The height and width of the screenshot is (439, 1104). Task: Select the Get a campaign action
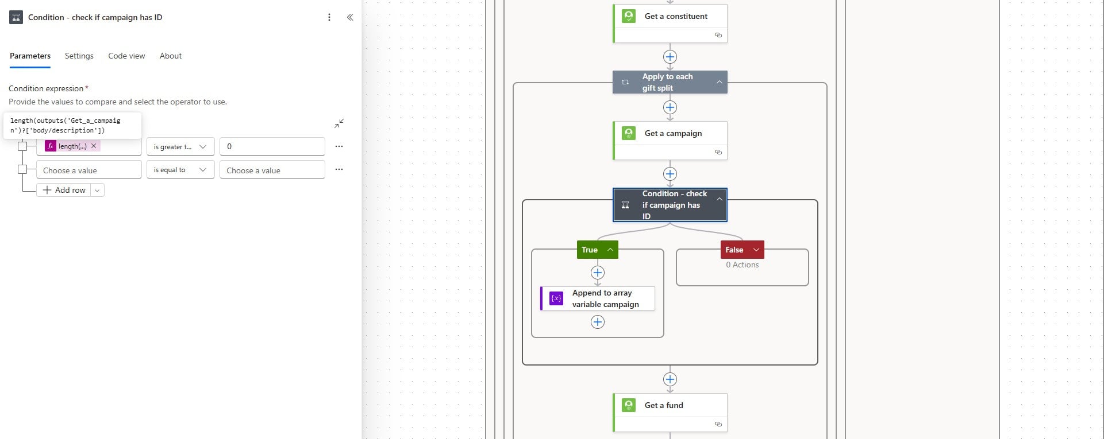pyautogui.click(x=670, y=141)
